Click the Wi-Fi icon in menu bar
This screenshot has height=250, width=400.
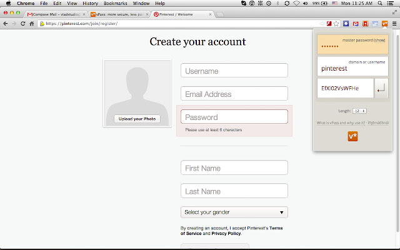[x=296, y=3]
